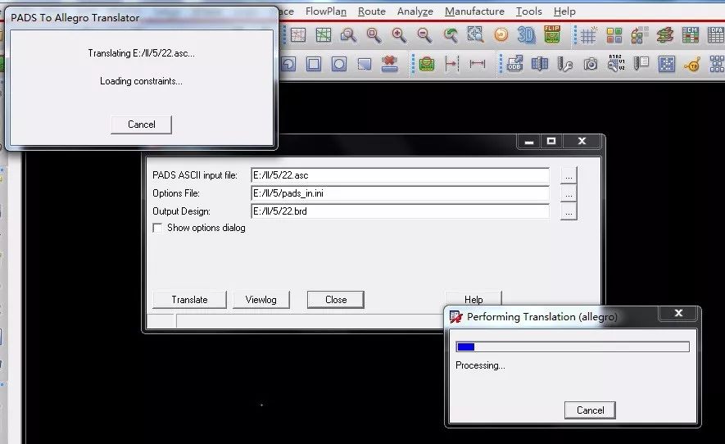Open the 3D viewer icon
Image resolution: width=725 pixels, height=444 pixels.
coord(526,35)
